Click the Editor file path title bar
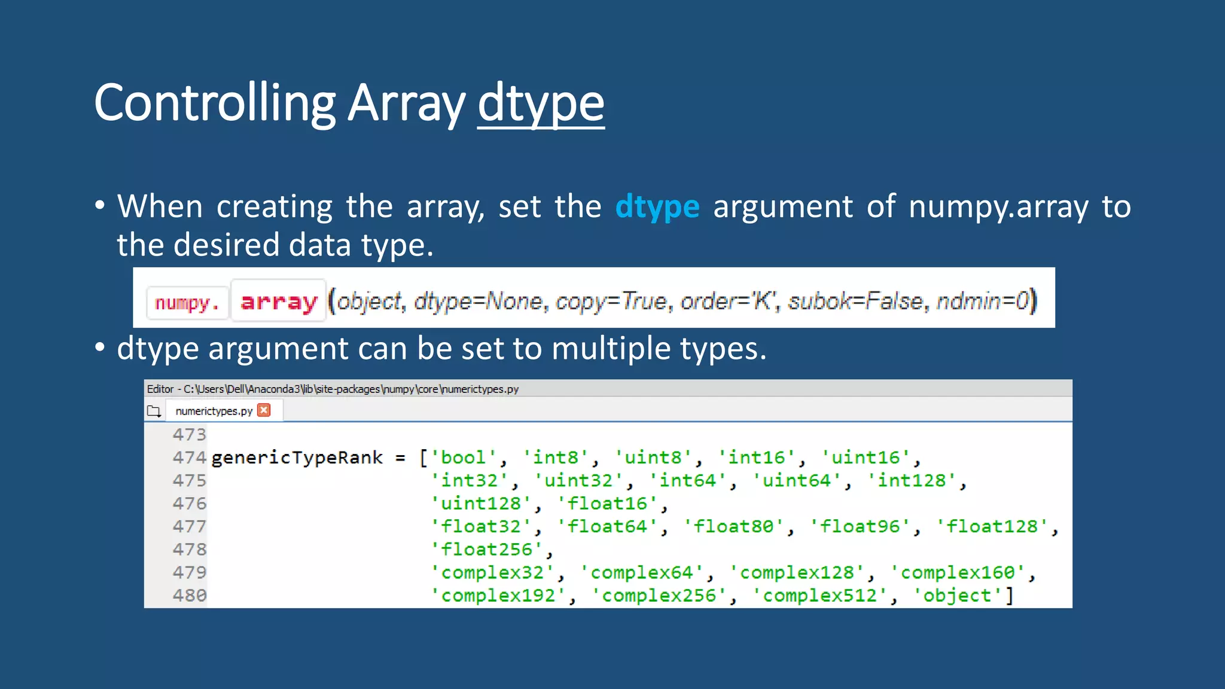This screenshot has width=1225, height=689. click(608, 388)
